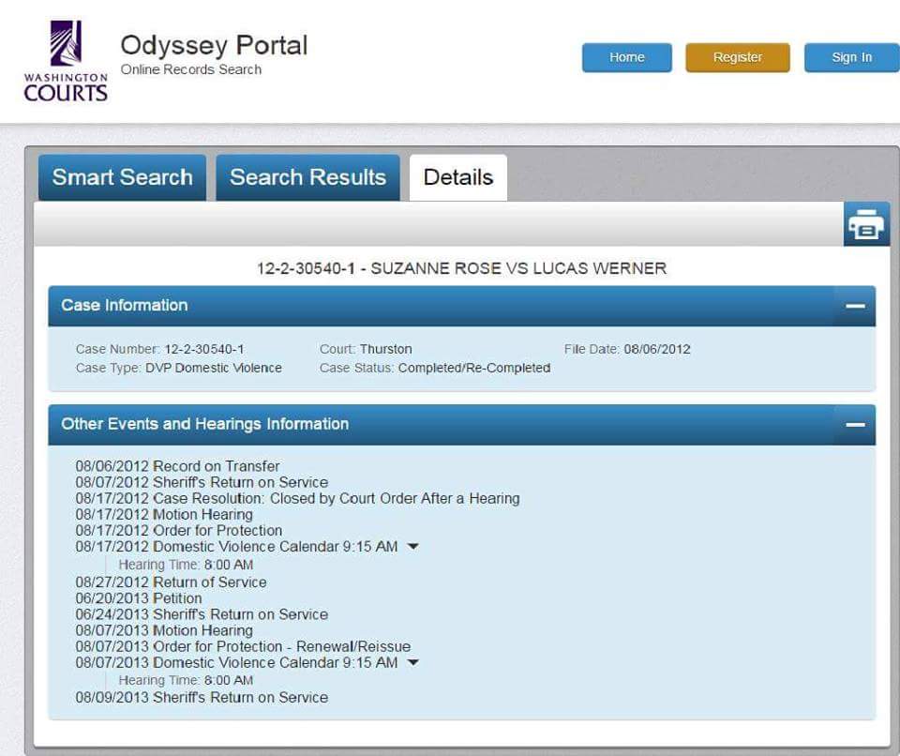Viewport: 900px width, 756px height.
Task: Collapse Other Events and Hearings Information section
Action: 855,425
